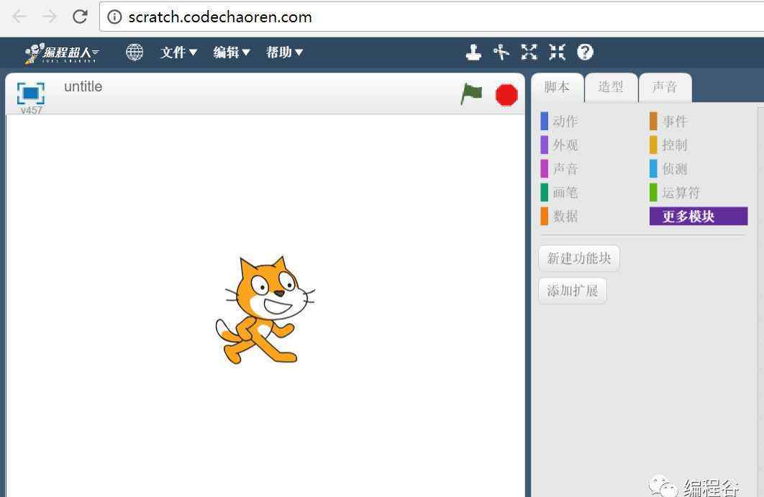764x497 pixels.
Task: Open the 帮助 menu
Action: pos(284,52)
